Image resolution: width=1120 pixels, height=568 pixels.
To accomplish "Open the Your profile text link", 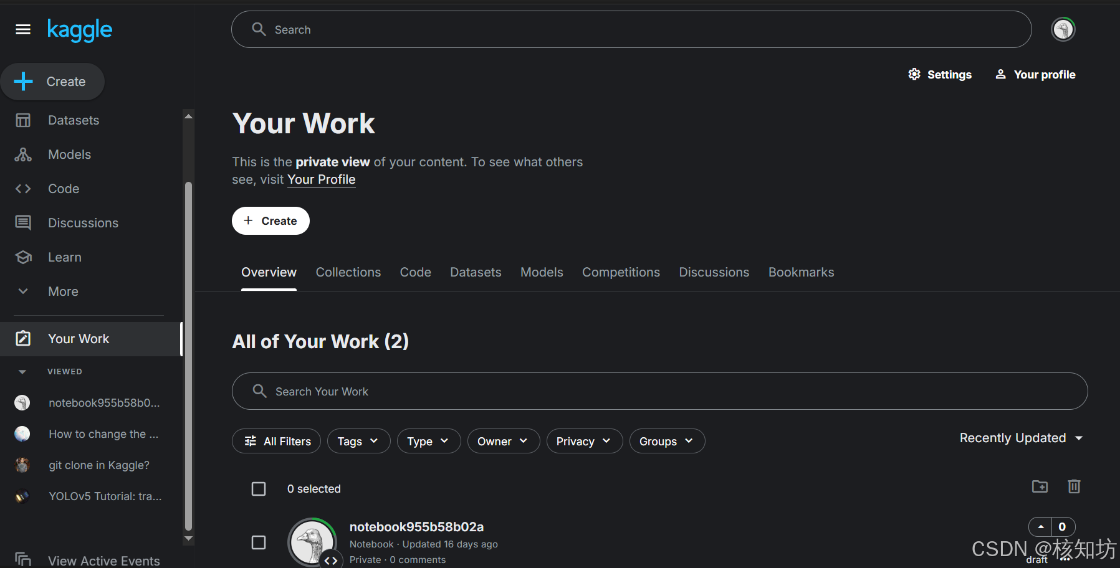I will (x=1045, y=75).
